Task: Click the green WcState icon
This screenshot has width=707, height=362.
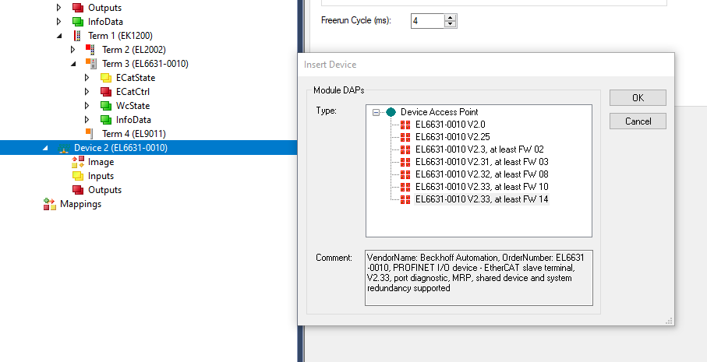Action: click(x=106, y=106)
